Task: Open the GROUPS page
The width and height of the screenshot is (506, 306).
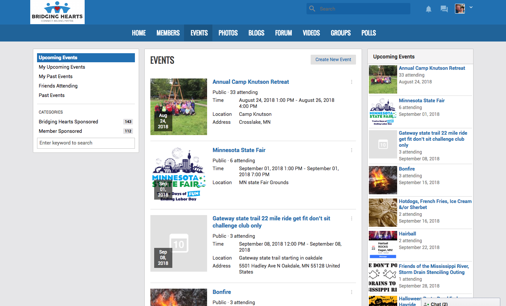Action: (341, 33)
